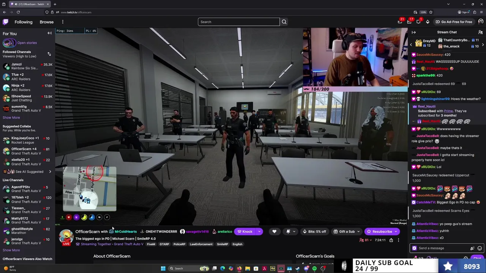Open Spotify from the taskbar
The width and height of the screenshot is (486, 273).
(314, 268)
